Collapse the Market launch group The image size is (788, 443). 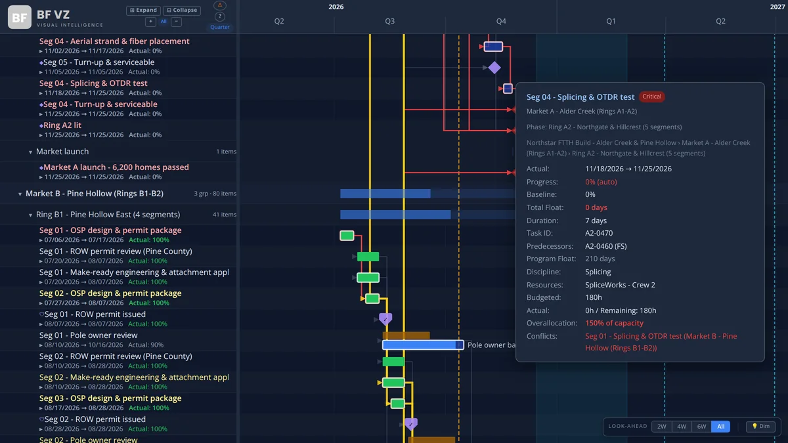click(30, 152)
